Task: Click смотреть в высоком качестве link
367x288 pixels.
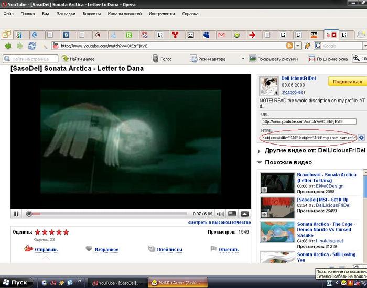Action: coord(219,223)
